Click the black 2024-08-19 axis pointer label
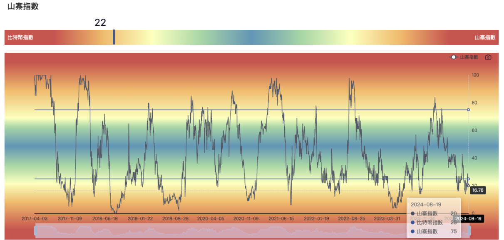This screenshot has width=504, height=240. tap(467, 218)
